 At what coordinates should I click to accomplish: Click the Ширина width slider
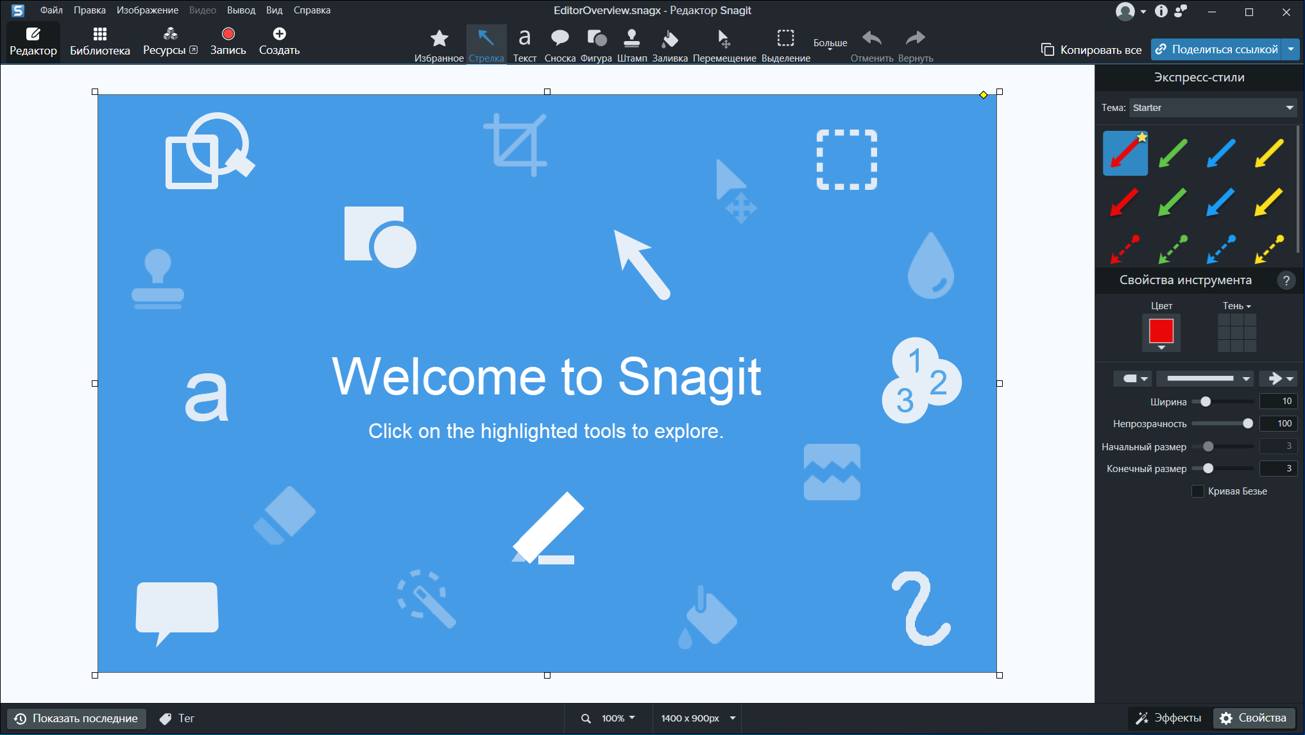coord(1223,401)
